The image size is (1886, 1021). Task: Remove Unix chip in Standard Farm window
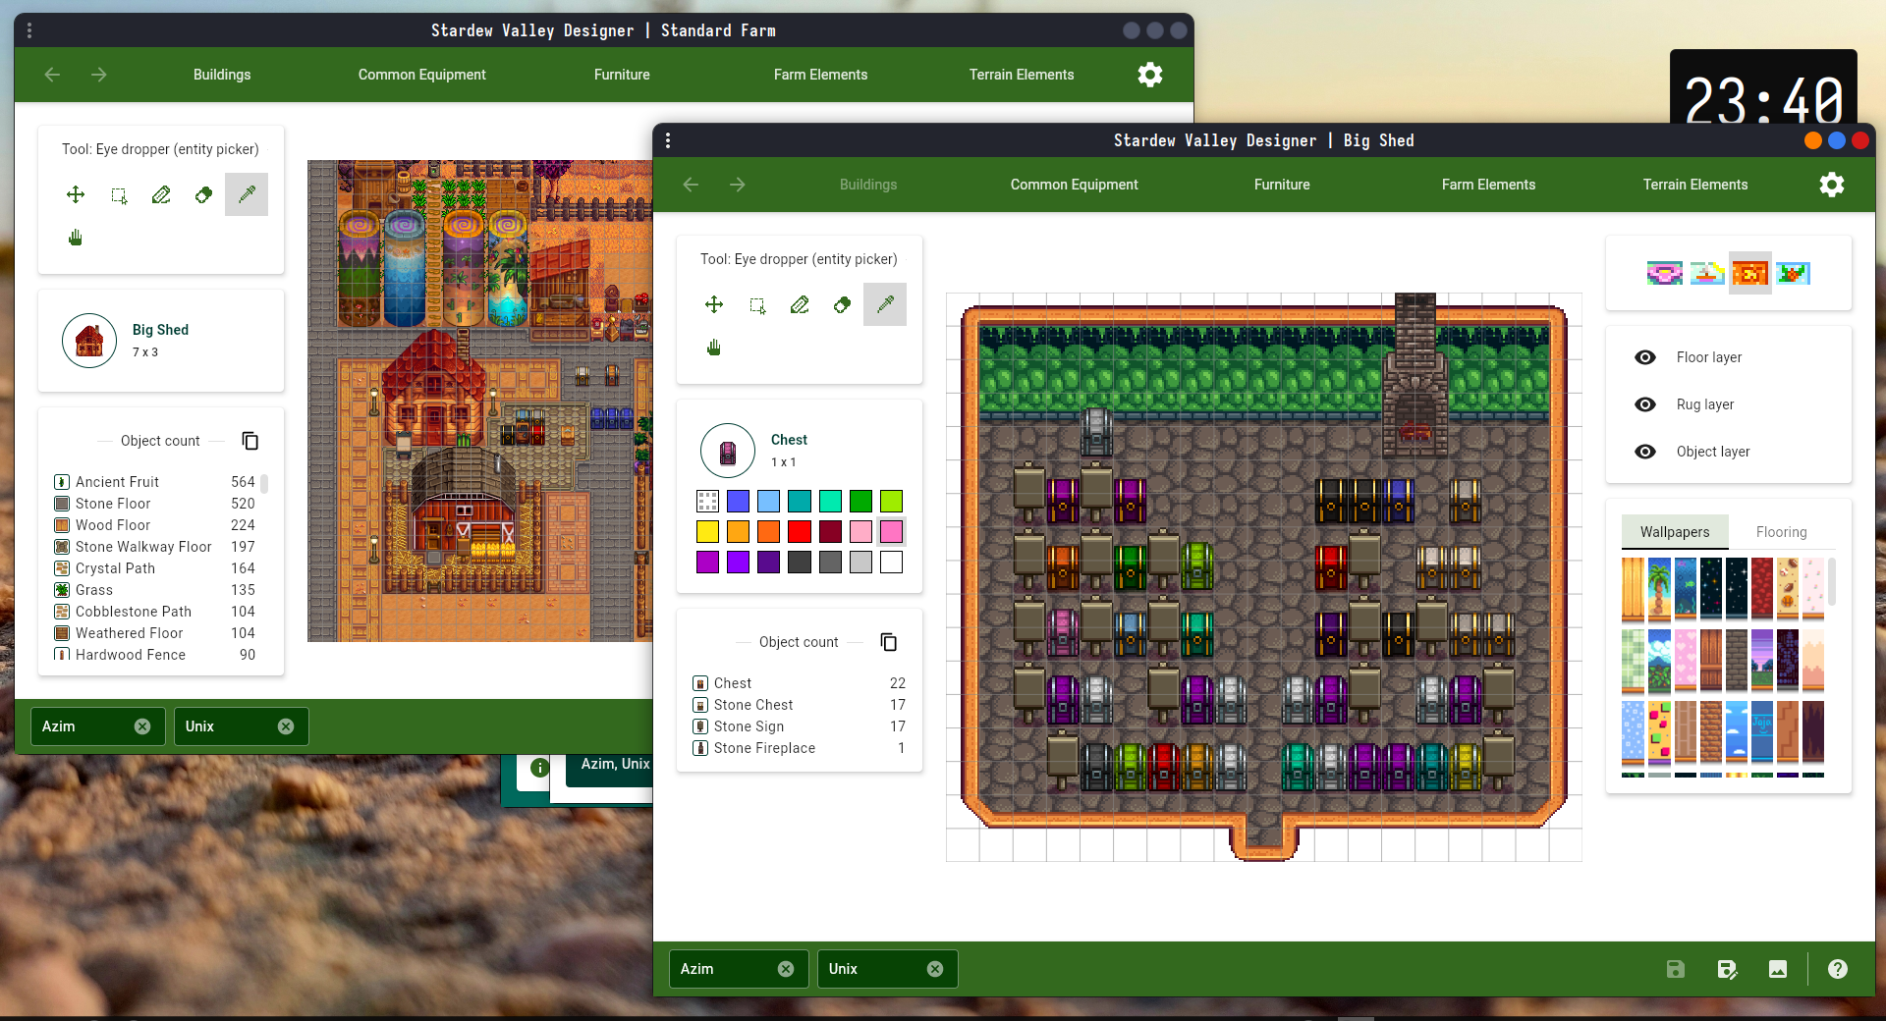286,726
